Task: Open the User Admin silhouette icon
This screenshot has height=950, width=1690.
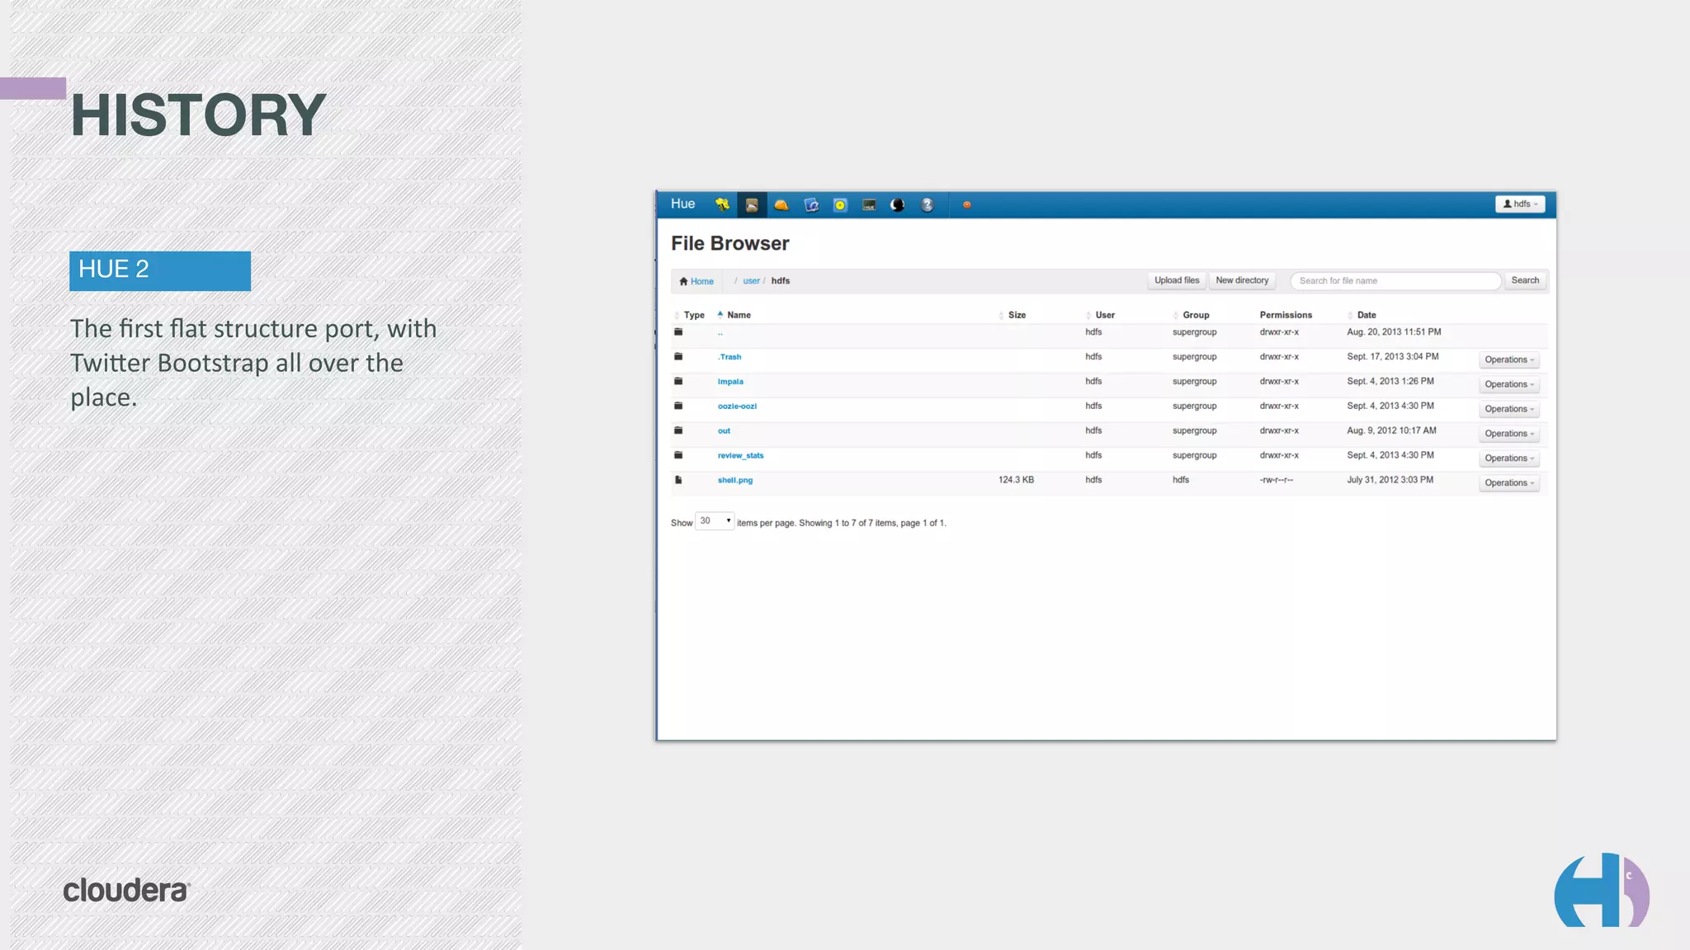Action: coord(898,205)
